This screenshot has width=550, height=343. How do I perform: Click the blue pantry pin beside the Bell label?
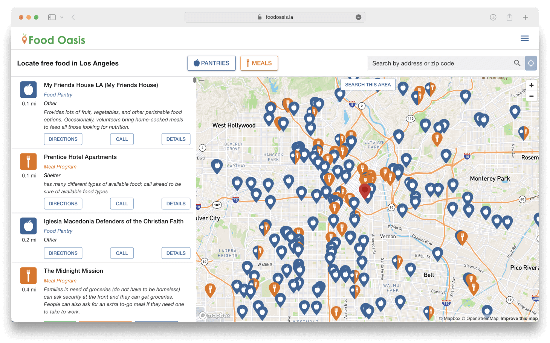(410, 269)
